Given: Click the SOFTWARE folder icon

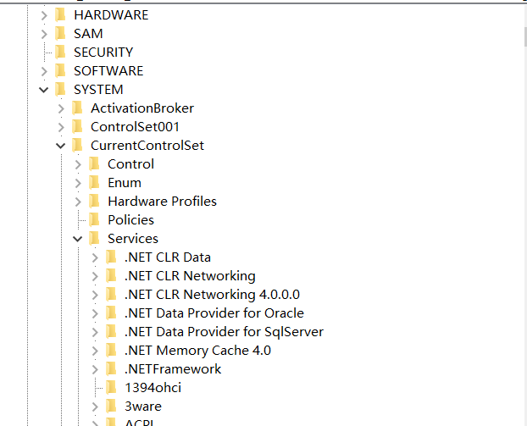Looking at the screenshot, I should click(x=60, y=71).
